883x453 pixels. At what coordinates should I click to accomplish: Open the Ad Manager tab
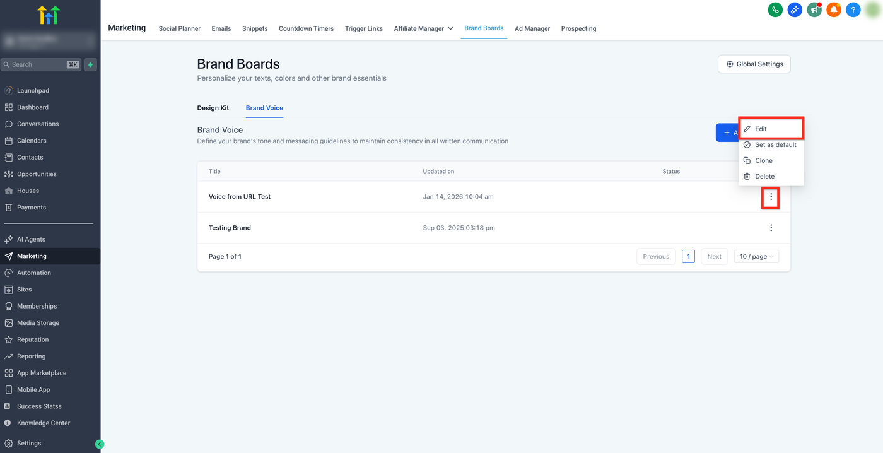pyautogui.click(x=532, y=28)
